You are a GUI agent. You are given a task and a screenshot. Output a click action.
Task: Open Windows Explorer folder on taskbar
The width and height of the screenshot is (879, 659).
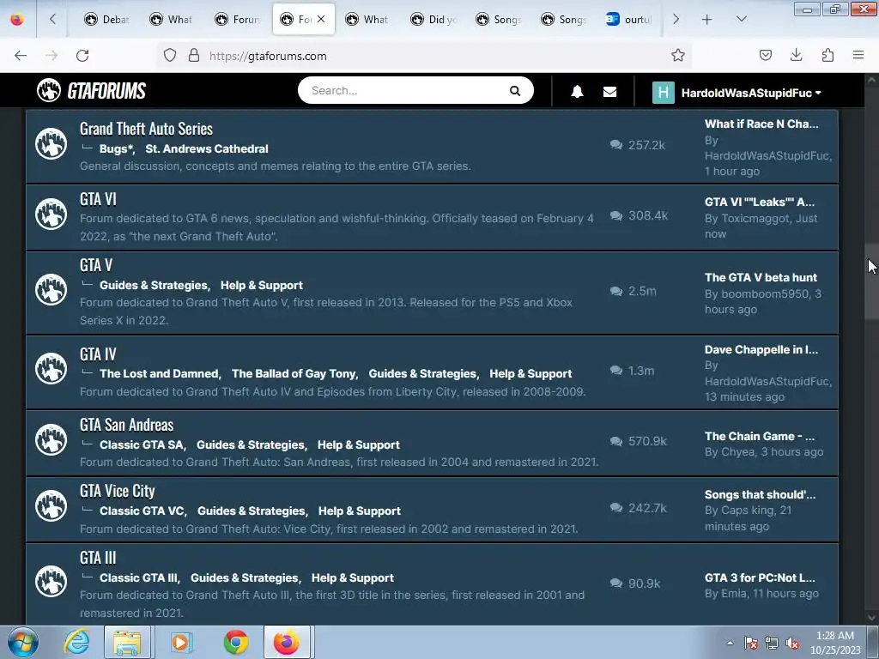(x=127, y=642)
